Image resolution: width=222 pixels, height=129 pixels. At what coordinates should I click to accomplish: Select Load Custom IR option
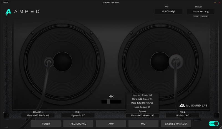pyautogui.click(x=142, y=107)
